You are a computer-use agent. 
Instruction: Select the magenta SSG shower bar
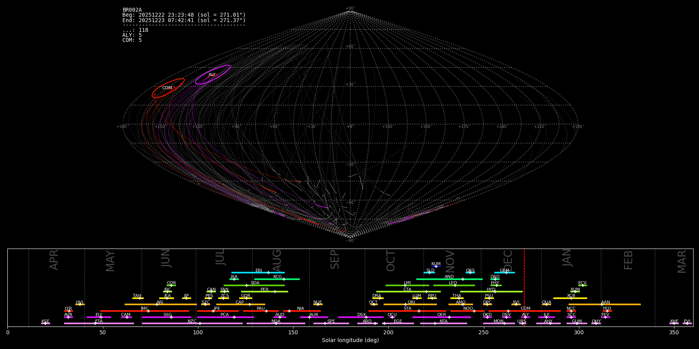point(167,317)
